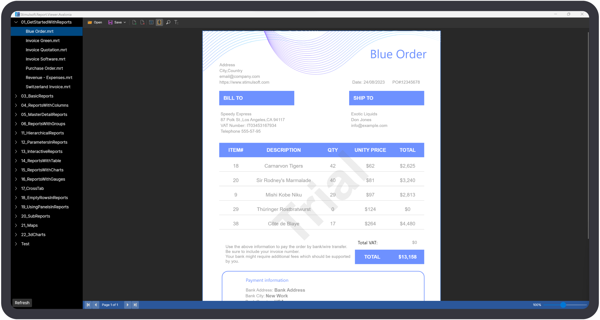Select the 18_EmptyRowsInReports folder label
Viewport: 600px width, 320px height.
pyautogui.click(x=45, y=198)
